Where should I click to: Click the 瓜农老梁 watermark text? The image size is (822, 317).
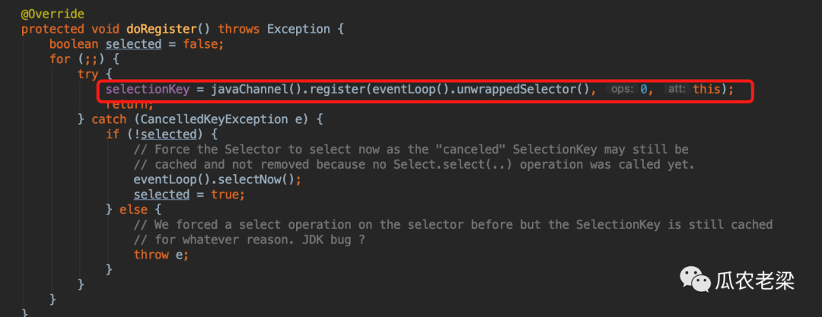[755, 281]
